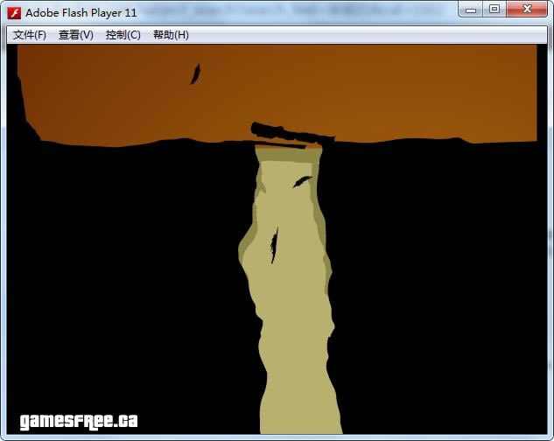
Task: Click the Adobe Flash Player 11 title text
Action: tap(81, 12)
